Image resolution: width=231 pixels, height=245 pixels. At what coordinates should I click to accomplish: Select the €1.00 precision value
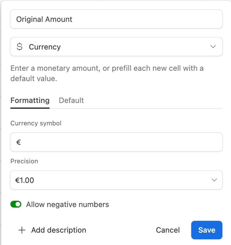click(x=25, y=180)
